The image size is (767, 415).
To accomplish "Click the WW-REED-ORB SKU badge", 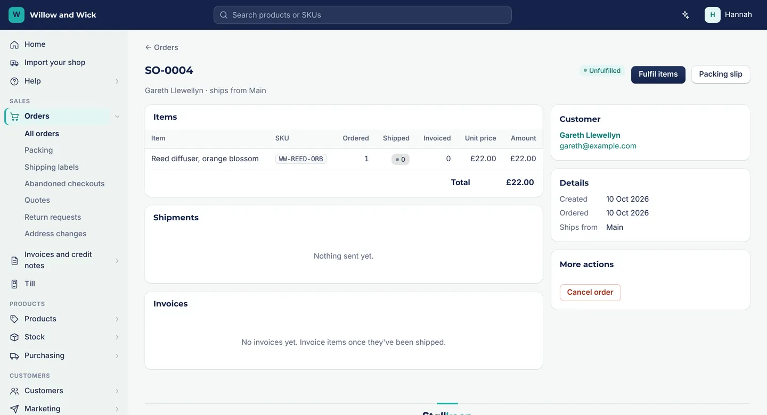I will pyautogui.click(x=301, y=159).
